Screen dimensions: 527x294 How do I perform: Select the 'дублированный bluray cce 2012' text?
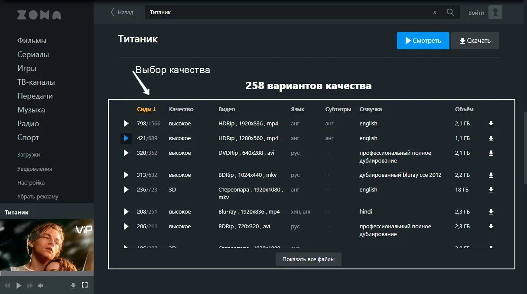click(x=400, y=175)
